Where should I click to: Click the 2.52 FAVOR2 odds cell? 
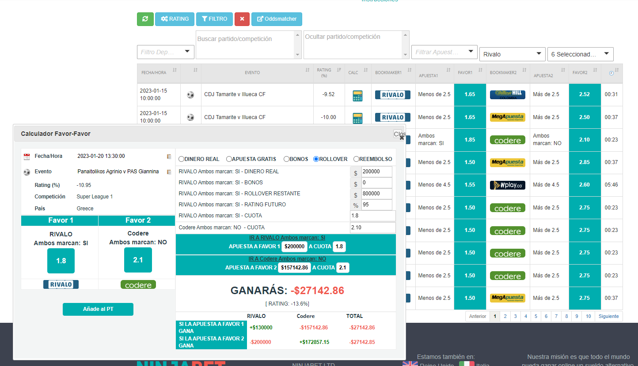click(x=585, y=95)
